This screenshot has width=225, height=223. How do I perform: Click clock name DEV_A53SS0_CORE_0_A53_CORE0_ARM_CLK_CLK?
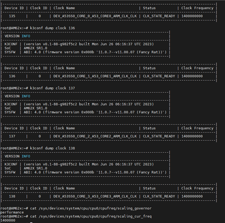pos(95,16)
